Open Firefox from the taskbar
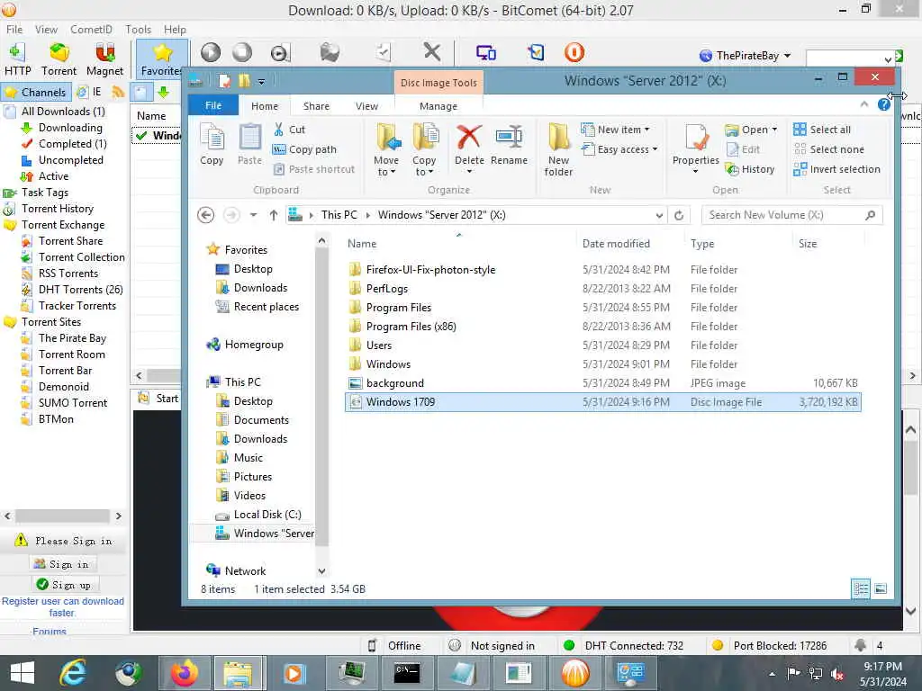Image resolution: width=922 pixels, height=691 pixels. (184, 673)
